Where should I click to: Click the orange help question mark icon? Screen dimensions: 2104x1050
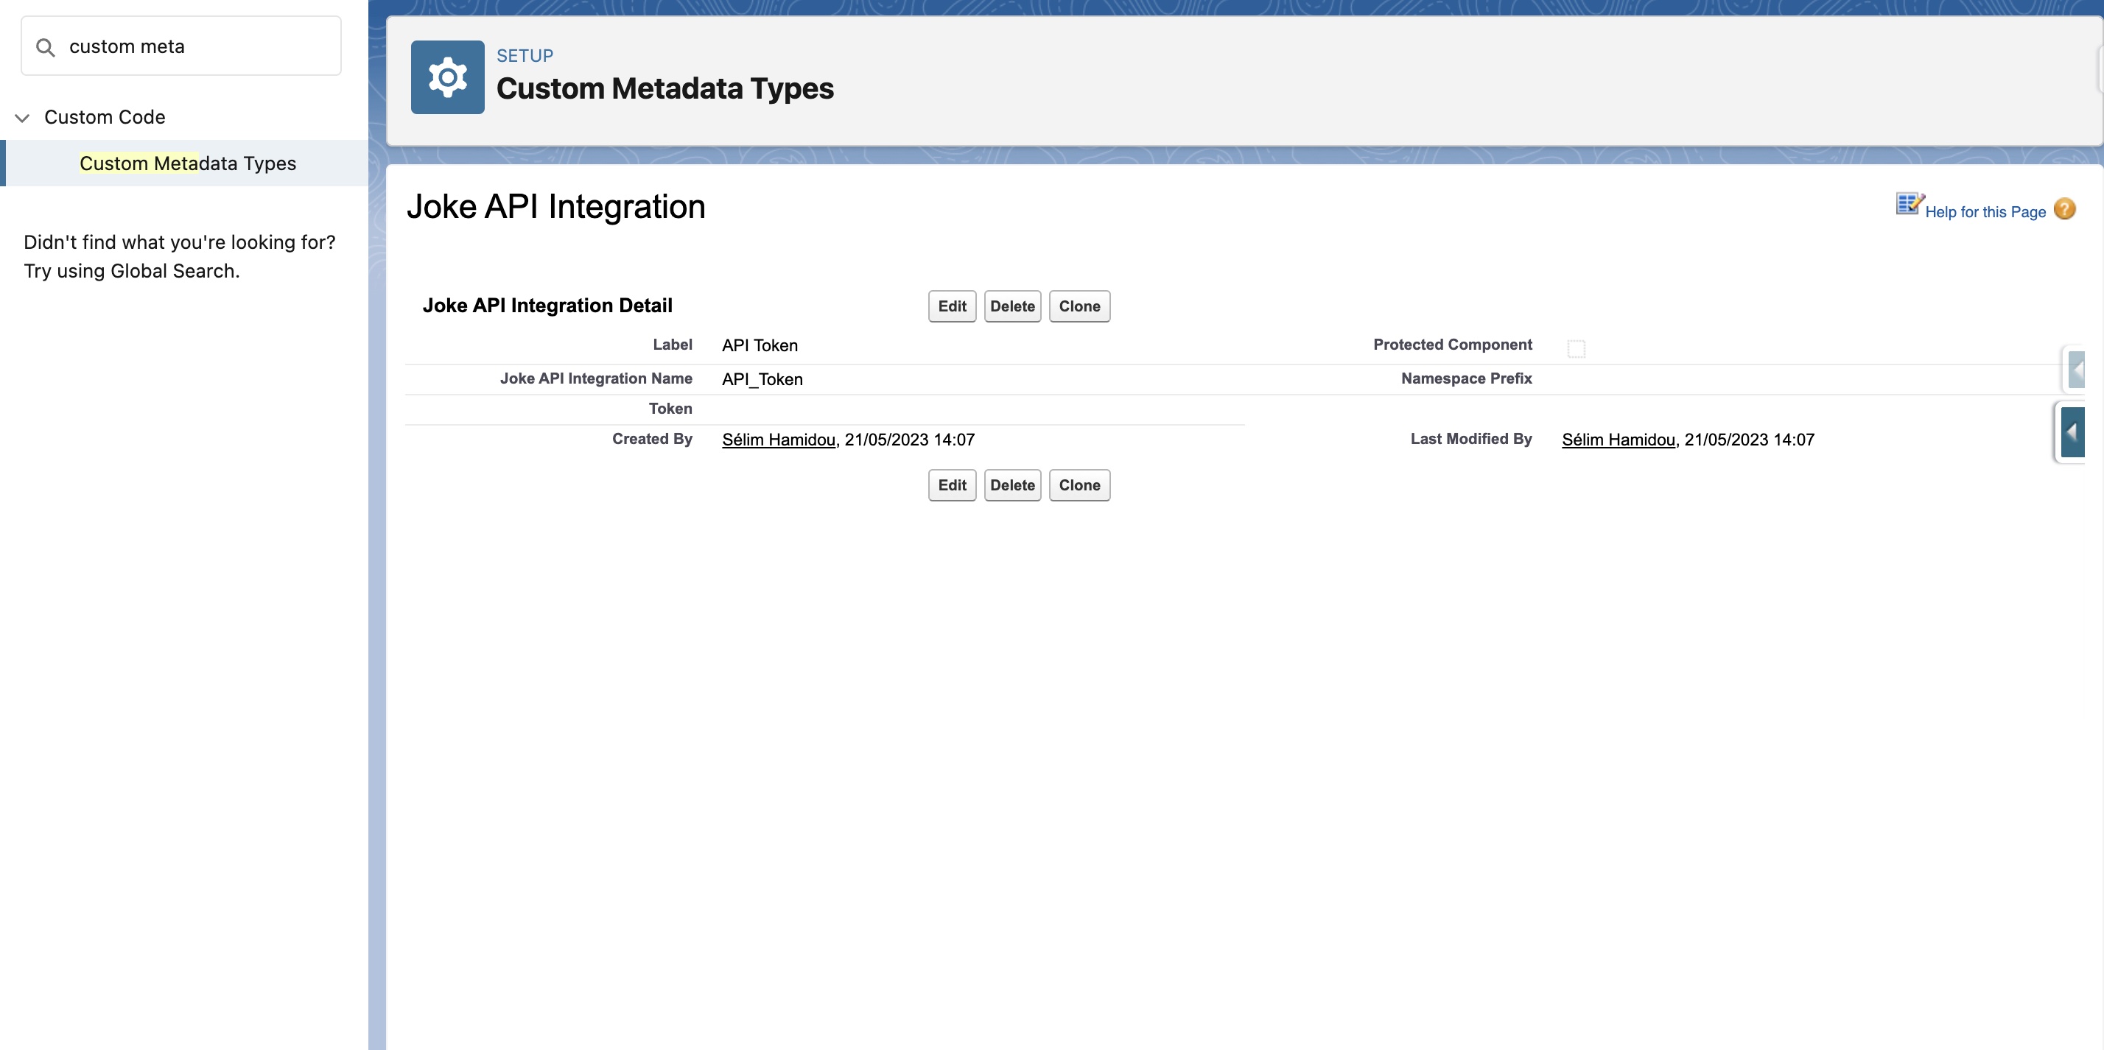[2065, 209]
